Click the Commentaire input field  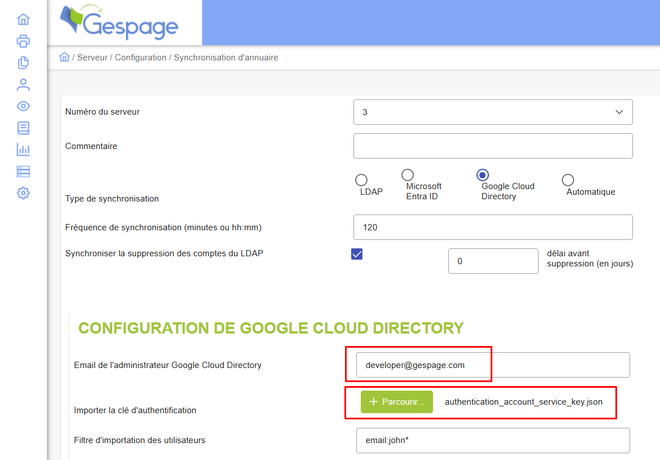(493, 146)
